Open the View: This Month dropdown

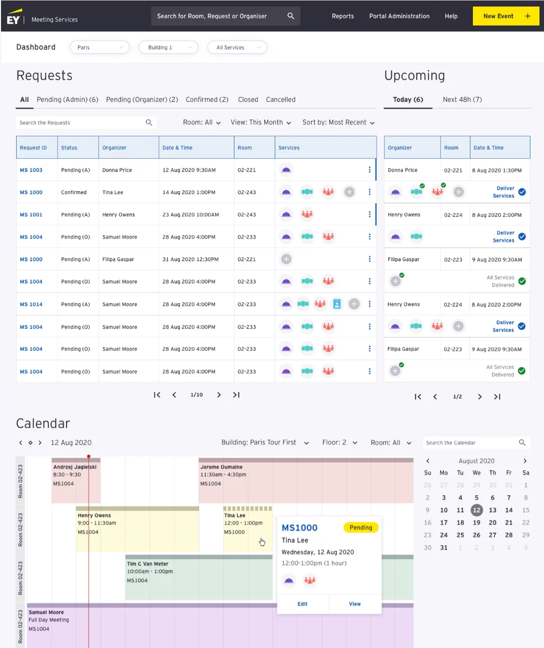pyautogui.click(x=260, y=122)
